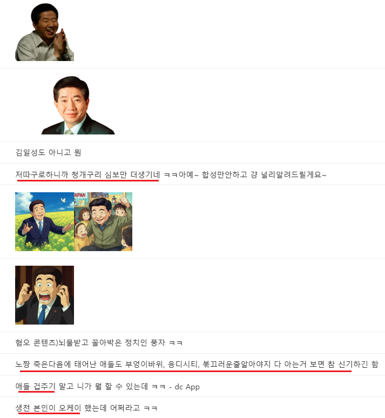Image resolution: width=385 pixels, height=418 pixels.
Task: Click the text "합성만안하고 걍 널리알려드릴게요~"
Action: (264, 175)
